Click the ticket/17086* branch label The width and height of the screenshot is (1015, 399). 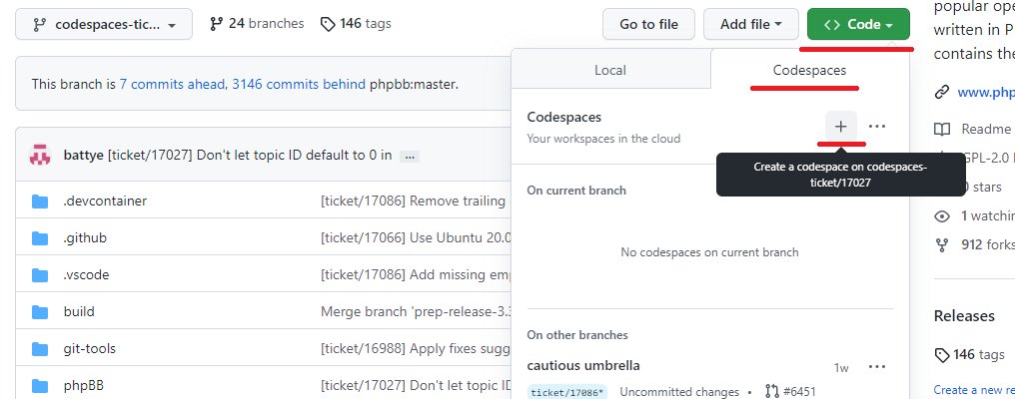tap(567, 392)
